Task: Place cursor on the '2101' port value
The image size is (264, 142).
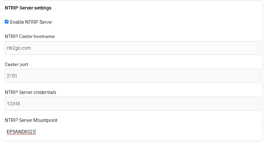Action: 12,76
